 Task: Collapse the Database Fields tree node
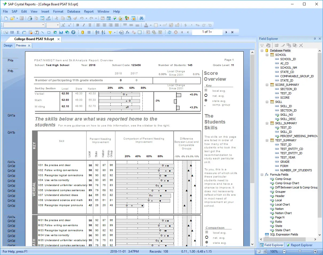tap(262, 51)
